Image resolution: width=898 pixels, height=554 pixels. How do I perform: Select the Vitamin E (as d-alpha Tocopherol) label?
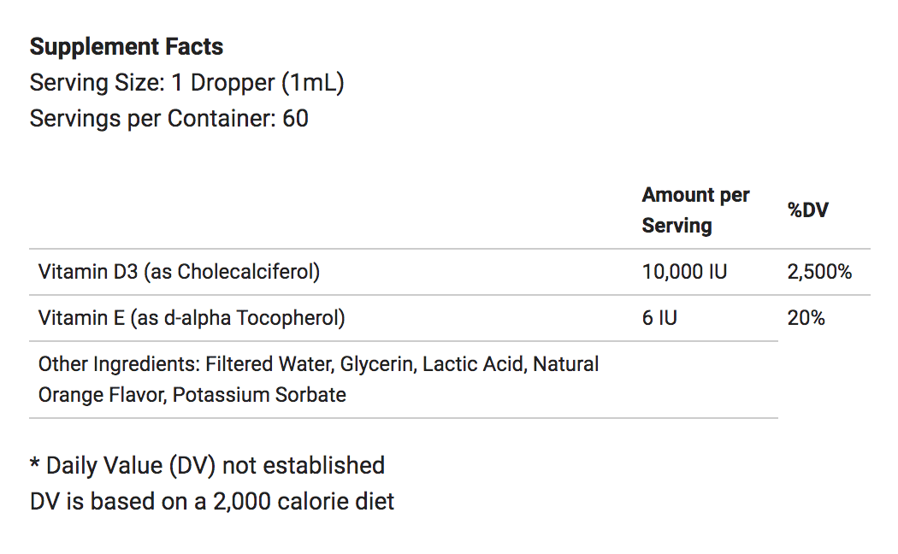pos(192,318)
